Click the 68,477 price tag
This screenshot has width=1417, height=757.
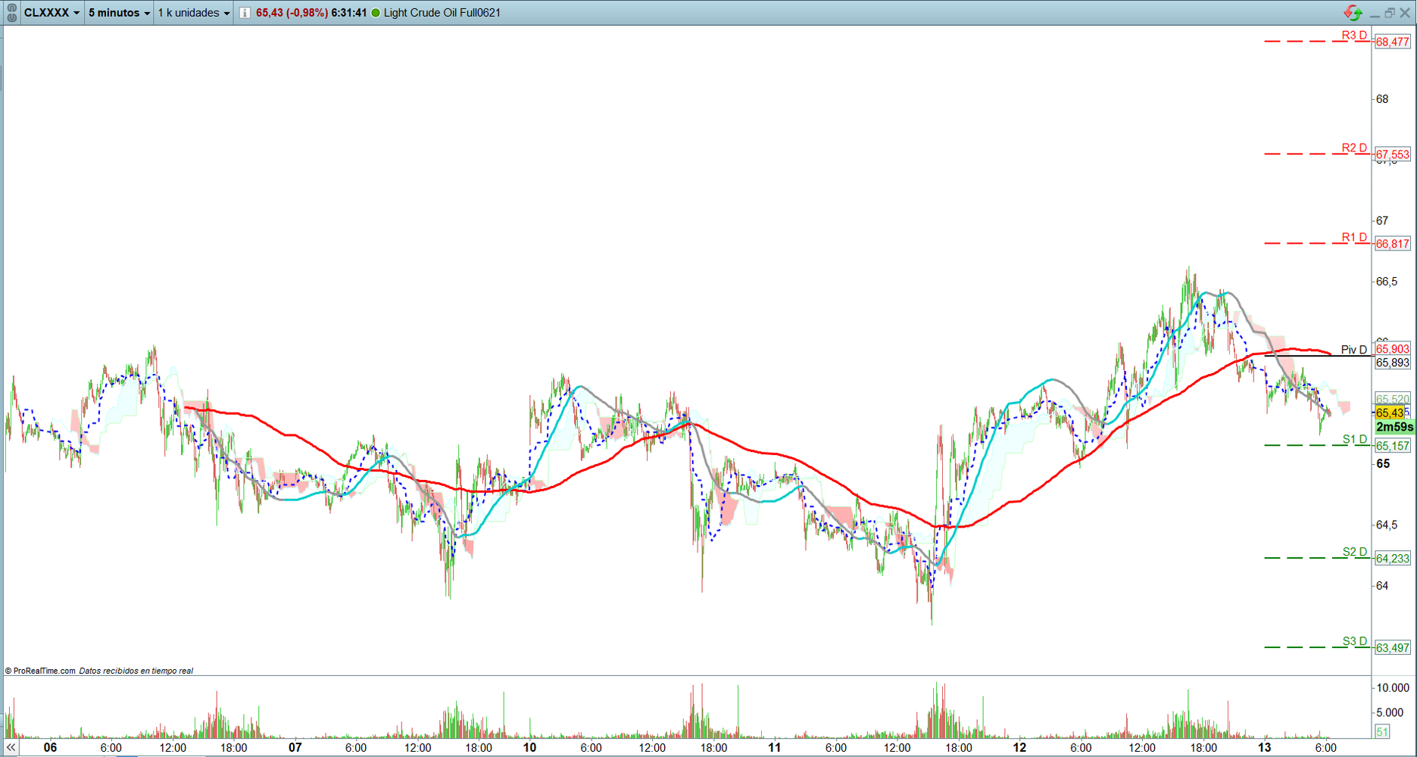point(1393,42)
